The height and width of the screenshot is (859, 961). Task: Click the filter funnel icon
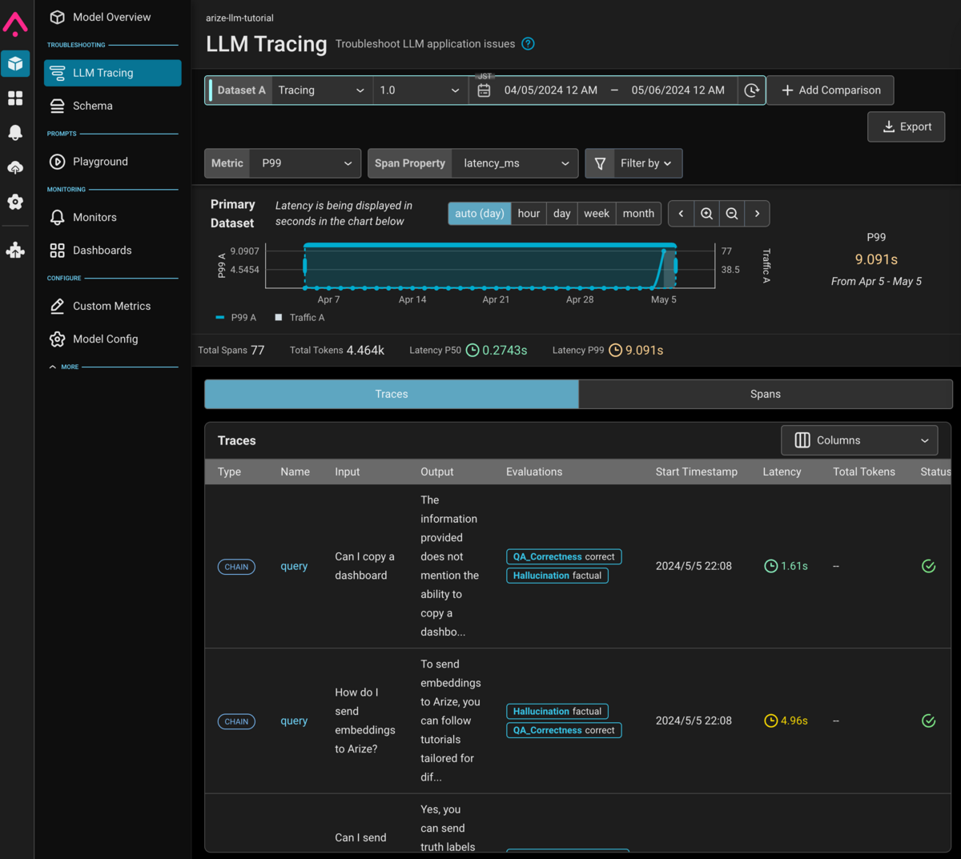tap(600, 163)
